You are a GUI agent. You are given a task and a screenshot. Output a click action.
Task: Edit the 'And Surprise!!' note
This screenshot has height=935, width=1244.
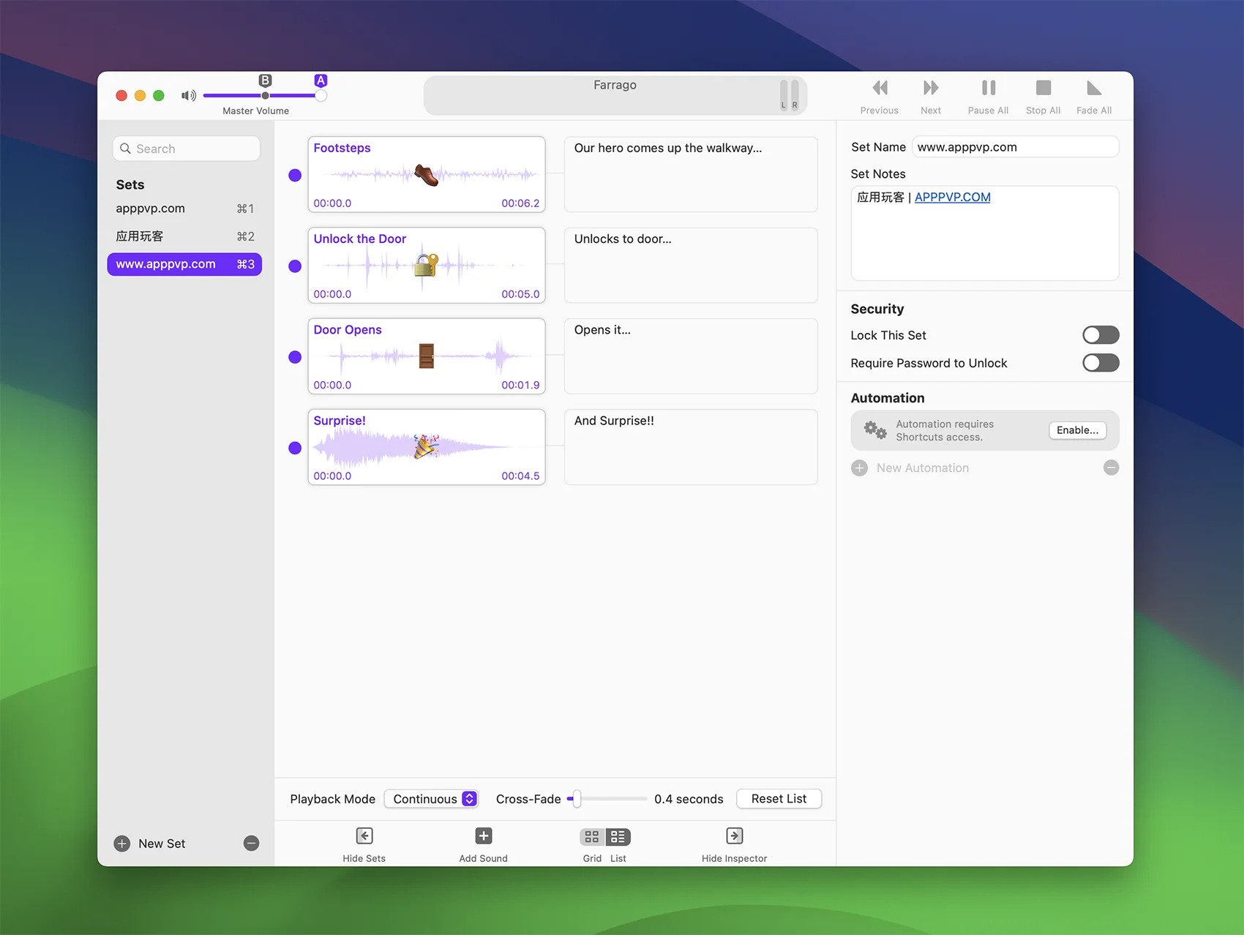(x=691, y=447)
